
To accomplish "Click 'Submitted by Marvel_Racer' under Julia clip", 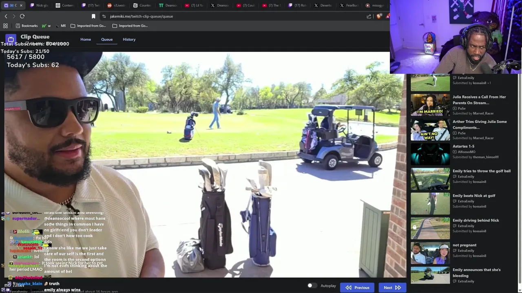I will [473, 113].
